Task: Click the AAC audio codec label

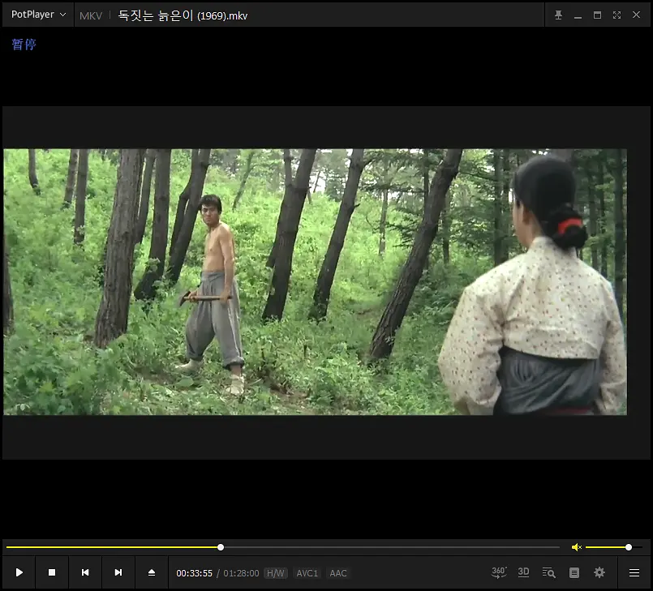Action: 338,573
